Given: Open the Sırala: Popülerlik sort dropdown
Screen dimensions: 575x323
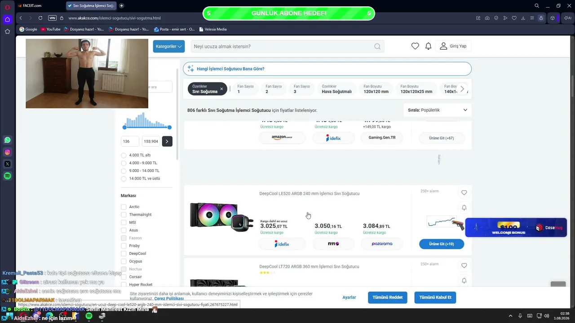Looking at the screenshot, I should 437,110.
